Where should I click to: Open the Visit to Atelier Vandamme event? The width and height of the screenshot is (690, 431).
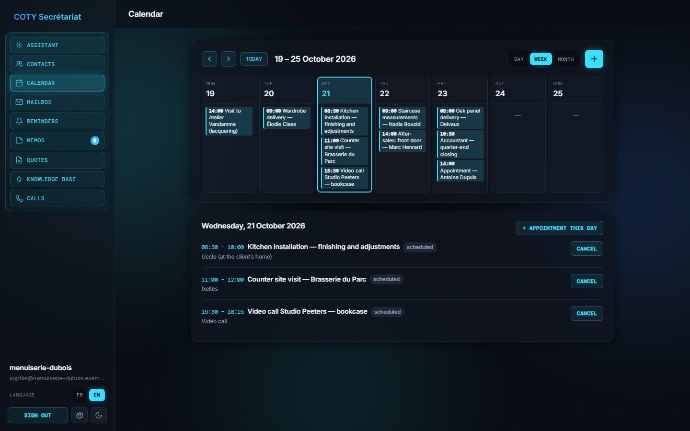[229, 121]
